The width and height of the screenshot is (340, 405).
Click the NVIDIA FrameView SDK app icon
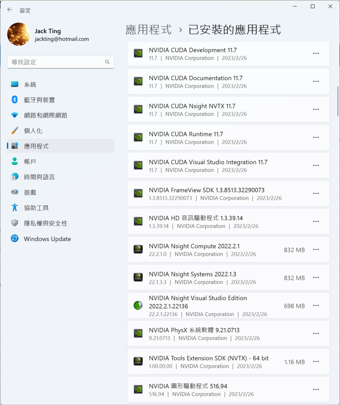pyautogui.click(x=138, y=193)
